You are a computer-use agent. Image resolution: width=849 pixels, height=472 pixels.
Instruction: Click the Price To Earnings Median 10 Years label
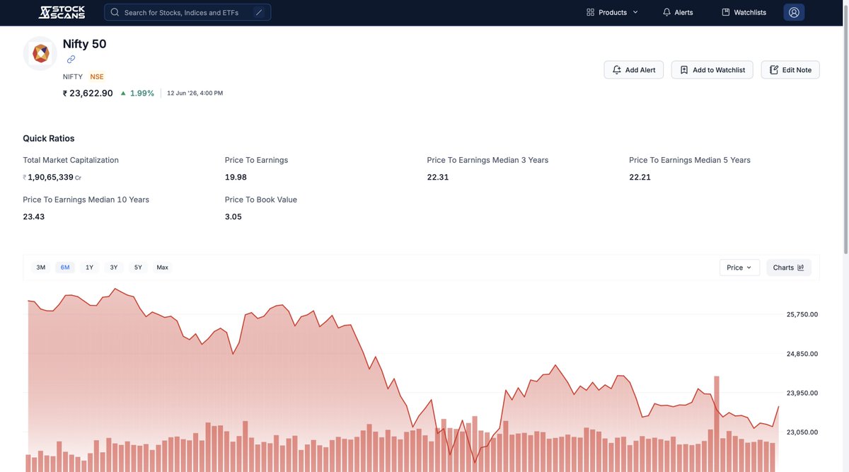[86, 200]
